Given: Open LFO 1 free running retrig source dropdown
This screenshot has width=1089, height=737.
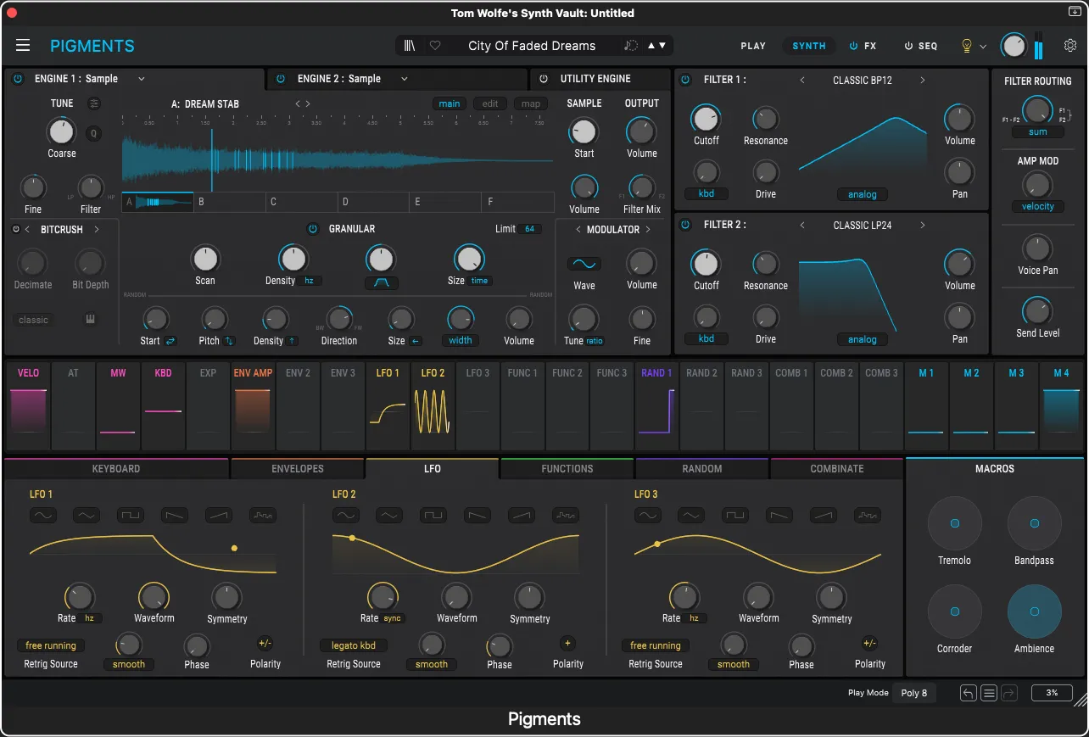Looking at the screenshot, I should (x=51, y=645).
